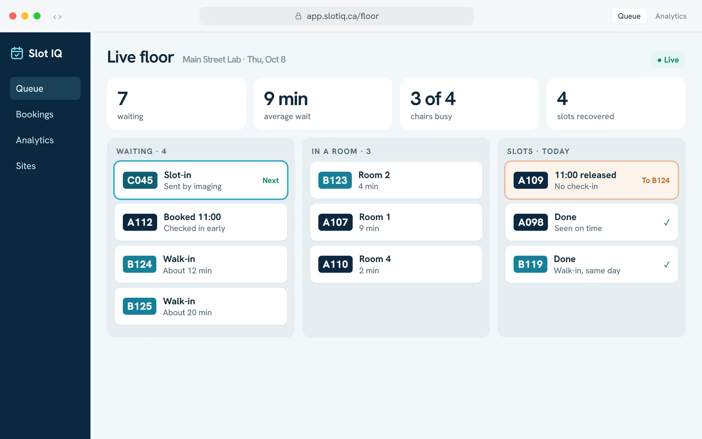
Task: Click the A107 ticket badge
Action: coord(335,223)
